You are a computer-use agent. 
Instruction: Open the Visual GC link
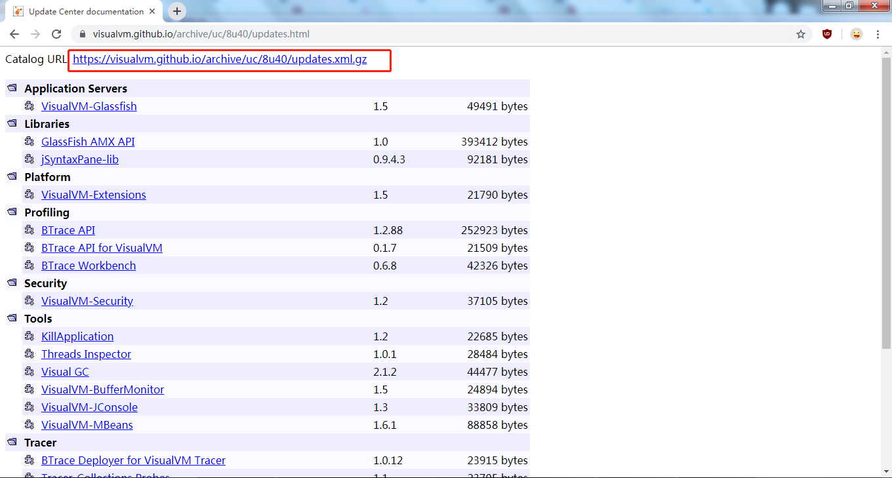(x=65, y=372)
